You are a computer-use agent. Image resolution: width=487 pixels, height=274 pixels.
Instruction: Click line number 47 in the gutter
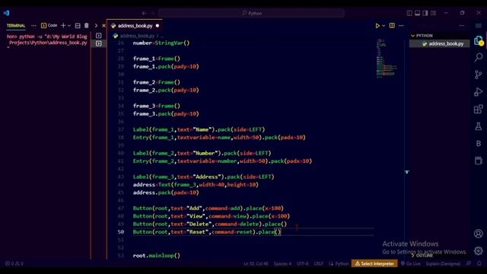click(120, 208)
